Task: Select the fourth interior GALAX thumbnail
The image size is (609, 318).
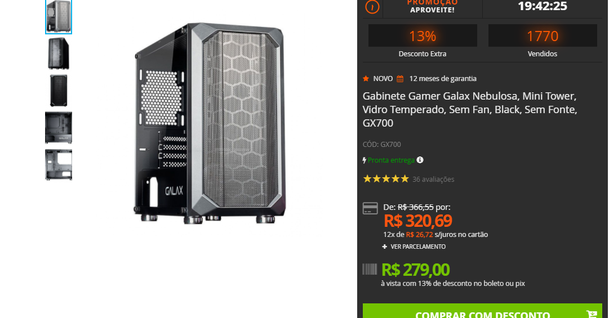Action: (59, 128)
